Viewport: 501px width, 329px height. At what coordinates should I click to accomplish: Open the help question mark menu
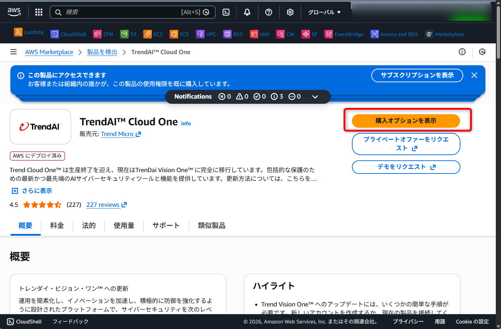click(x=269, y=12)
